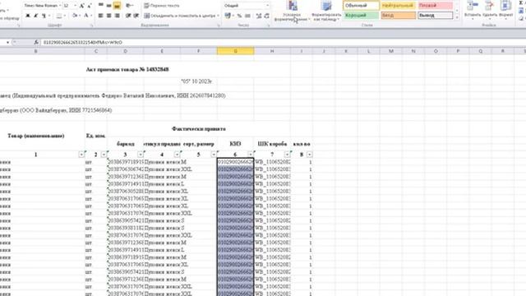Viewport: 526px width, 296px height.
Task: Open Alignment group dialog launcher
Action: point(219,25)
